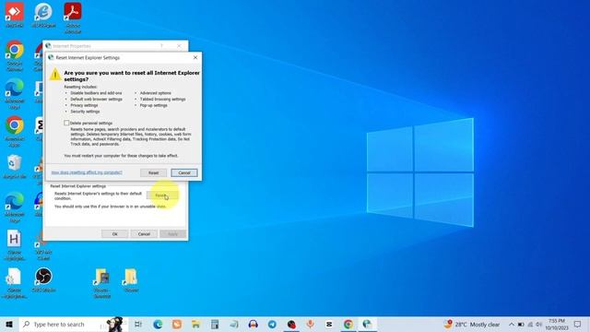The width and height of the screenshot is (590, 332).
Task: Select the plain yellow folder shortcut on the desktop
Action: 131,280
